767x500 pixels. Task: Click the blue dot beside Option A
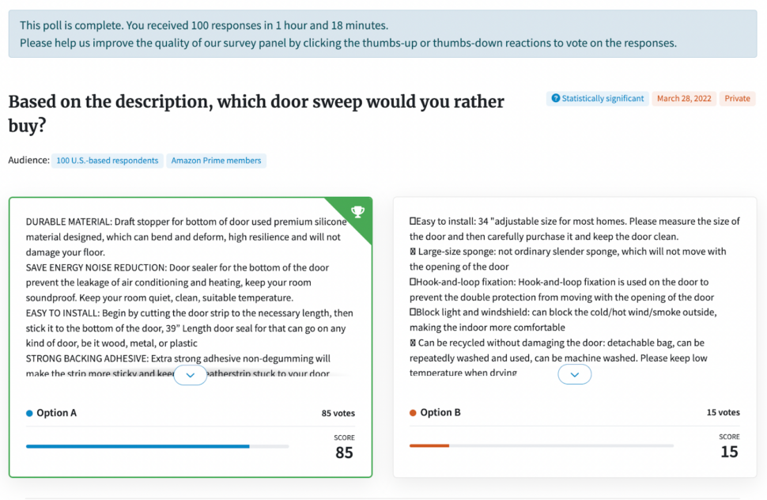coord(29,413)
